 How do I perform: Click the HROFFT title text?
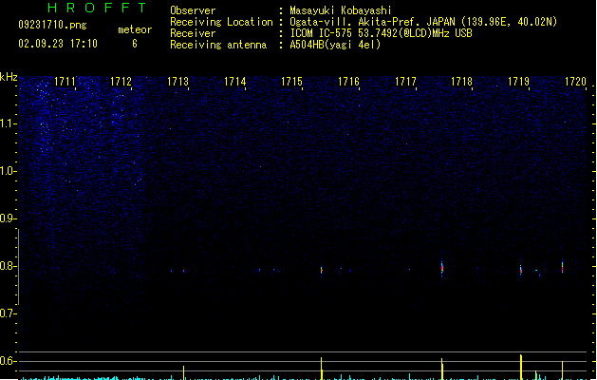click(97, 8)
